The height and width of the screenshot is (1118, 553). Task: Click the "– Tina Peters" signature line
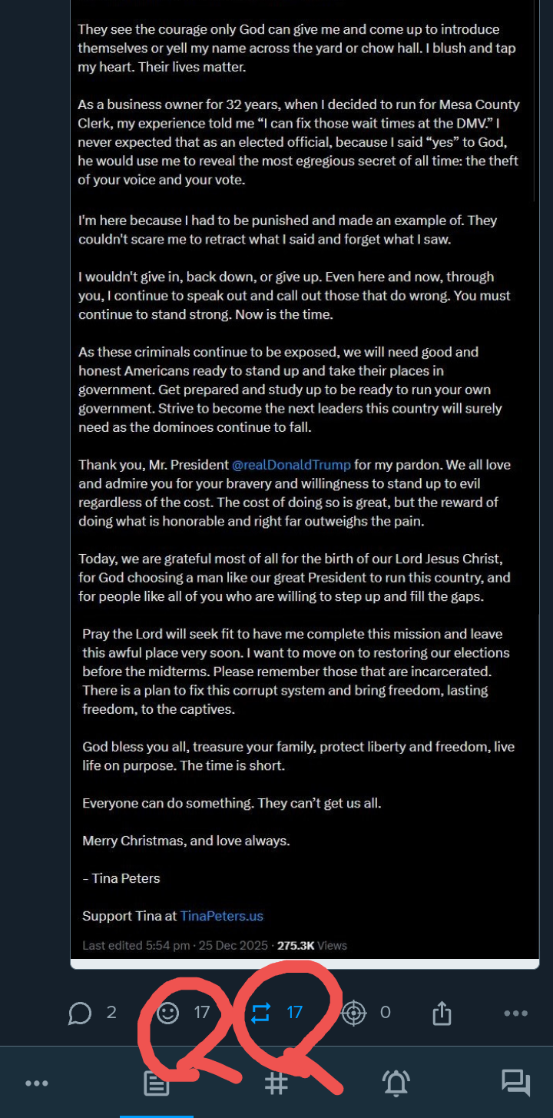coord(121,878)
